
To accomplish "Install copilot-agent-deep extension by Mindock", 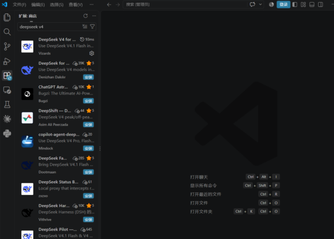I will 89,148.
